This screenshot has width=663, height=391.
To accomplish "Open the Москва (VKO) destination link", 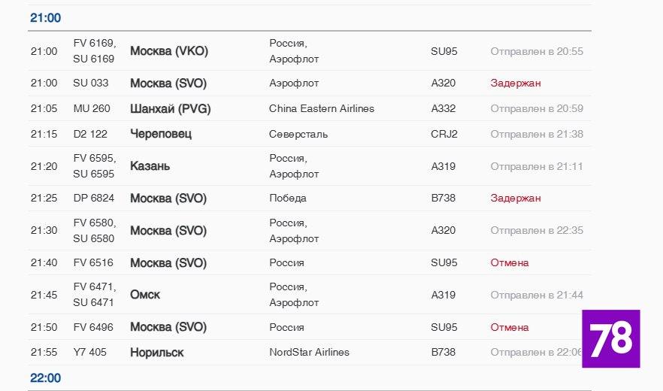I will click(x=169, y=51).
